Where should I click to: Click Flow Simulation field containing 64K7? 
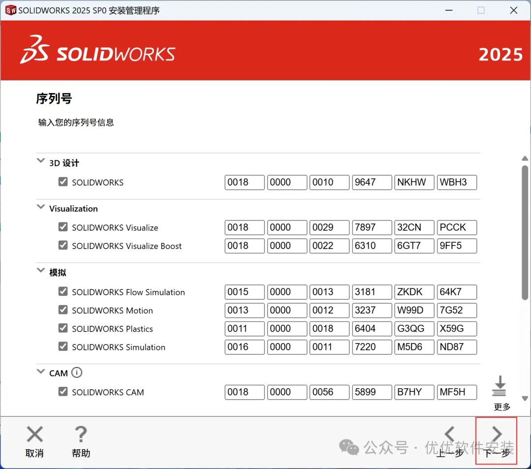pyautogui.click(x=457, y=292)
